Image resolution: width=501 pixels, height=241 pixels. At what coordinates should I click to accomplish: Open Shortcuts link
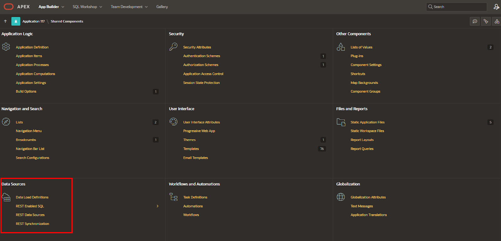[x=358, y=74]
